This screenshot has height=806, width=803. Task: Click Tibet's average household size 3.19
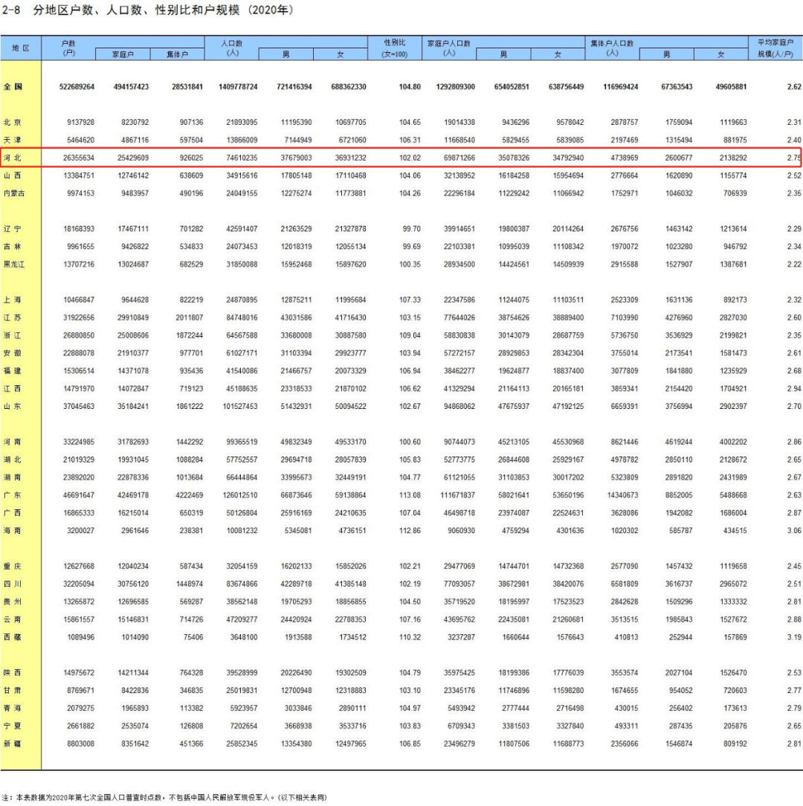click(x=794, y=637)
